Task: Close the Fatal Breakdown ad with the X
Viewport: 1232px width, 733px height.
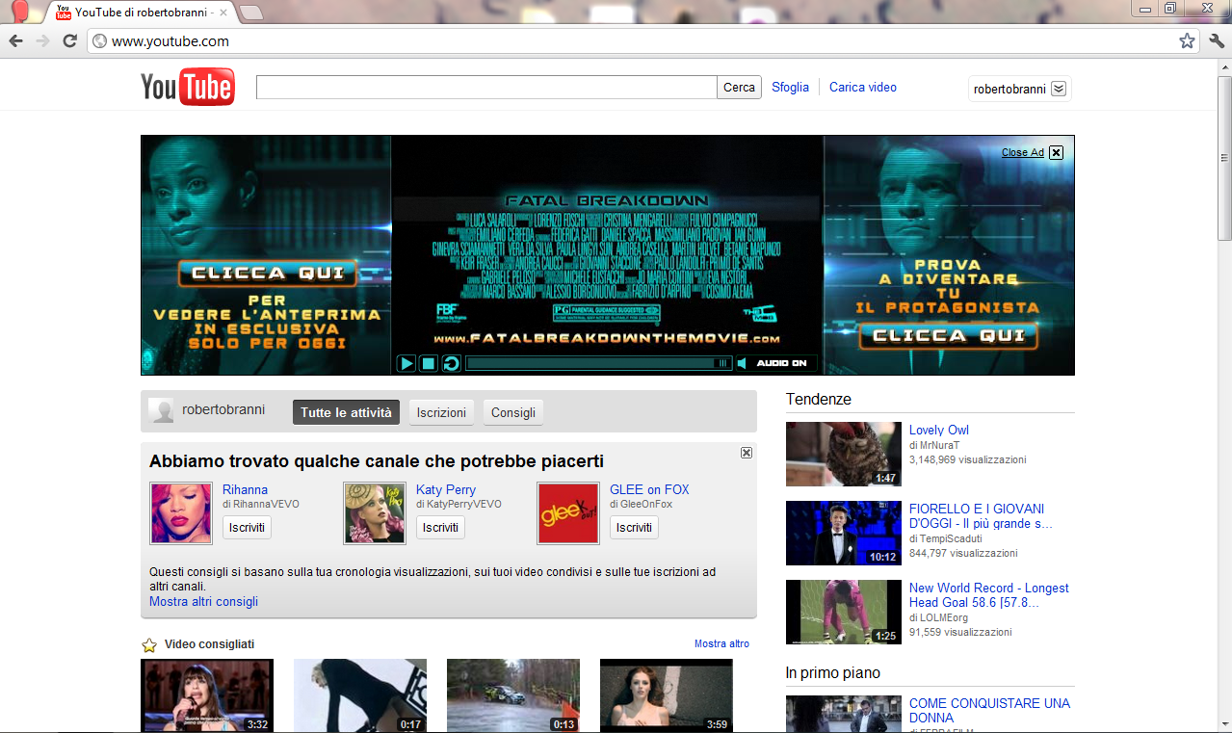Action: click(x=1056, y=152)
